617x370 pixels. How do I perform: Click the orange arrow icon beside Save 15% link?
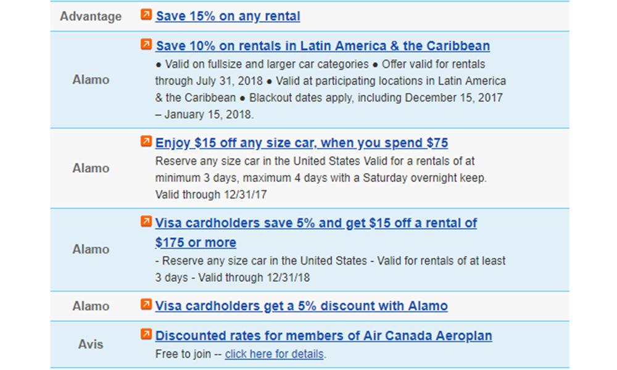[x=146, y=14]
